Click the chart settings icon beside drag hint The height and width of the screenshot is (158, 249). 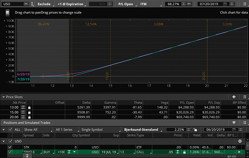8,12
